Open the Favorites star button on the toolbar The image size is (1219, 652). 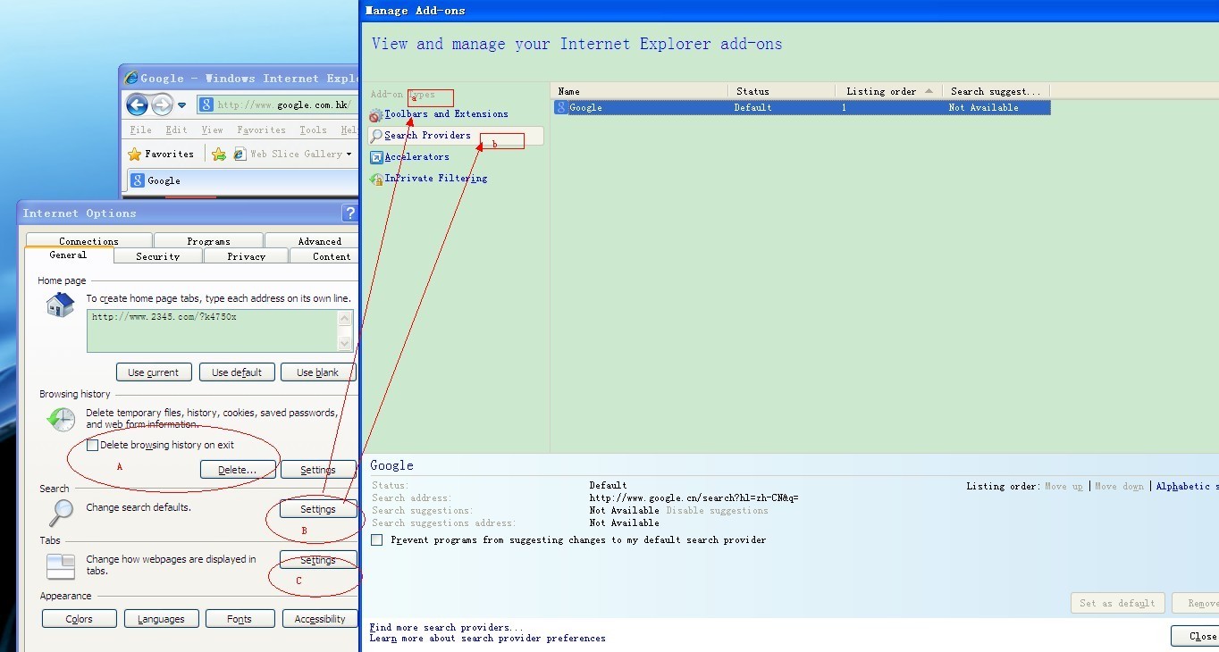[161, 154]
